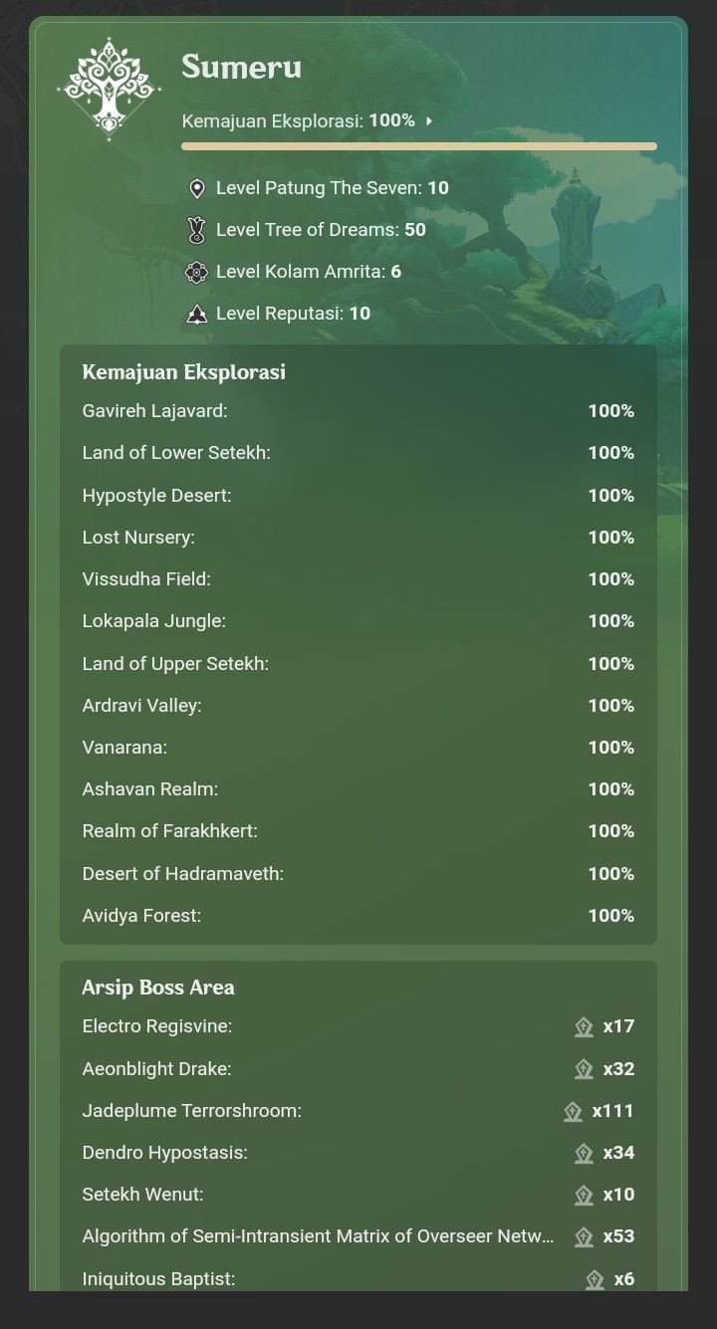Click the trophy icon beside Electro Regisvine
Image resolution: width=717 pixels, height=1329 pixels.
point(584,1027)
